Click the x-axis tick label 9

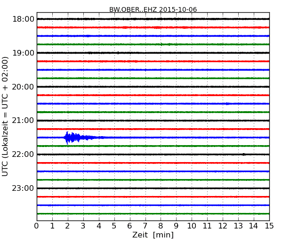[x=176, y=226]
